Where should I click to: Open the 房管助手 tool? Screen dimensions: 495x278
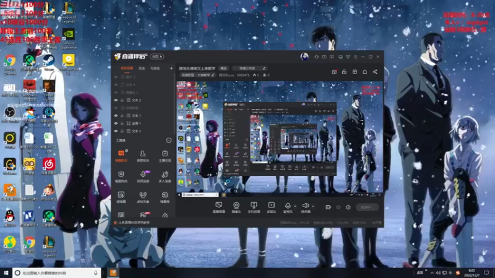(143, 156)
